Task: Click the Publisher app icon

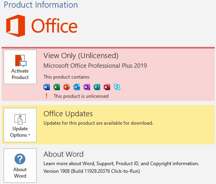Action: (97, 87)
